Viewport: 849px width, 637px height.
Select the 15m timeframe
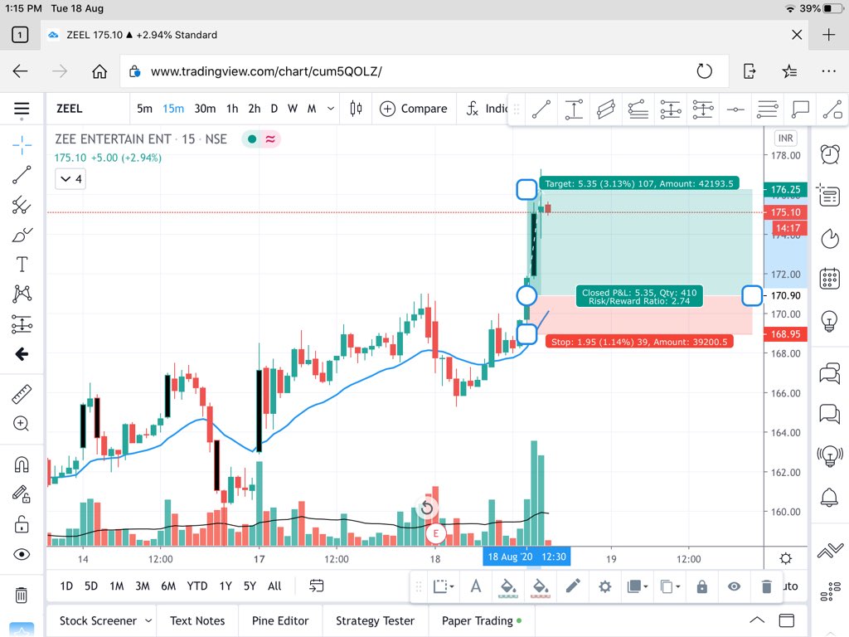[x=173, y=109]
